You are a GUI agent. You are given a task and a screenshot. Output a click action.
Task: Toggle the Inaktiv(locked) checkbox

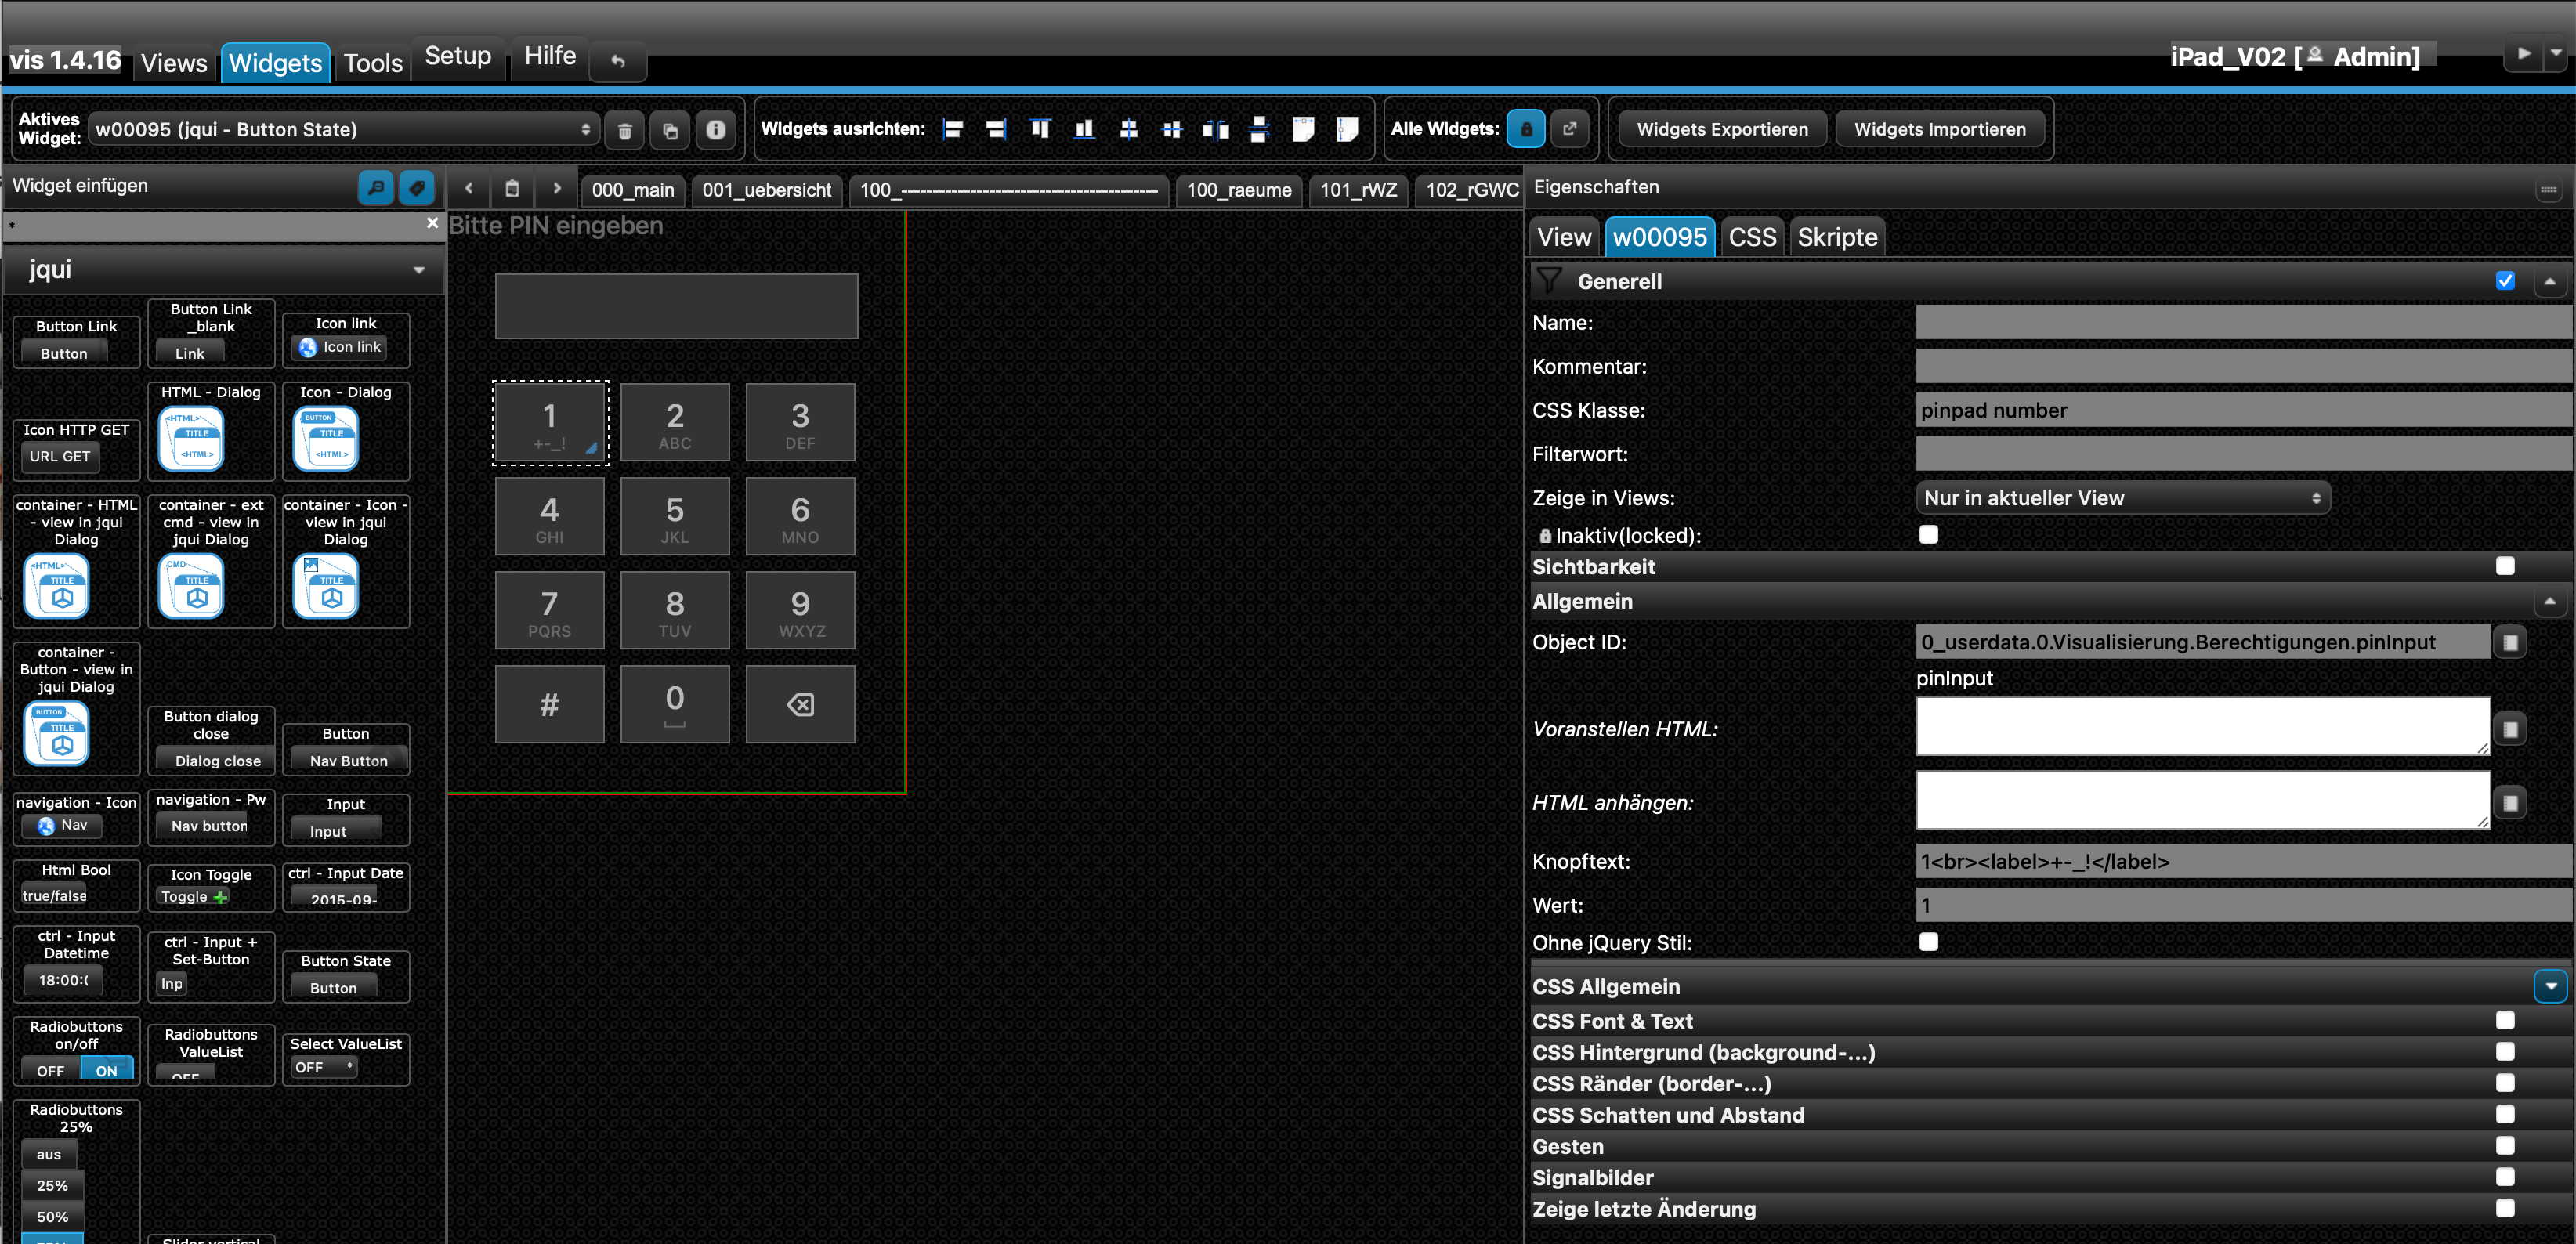1928,535
